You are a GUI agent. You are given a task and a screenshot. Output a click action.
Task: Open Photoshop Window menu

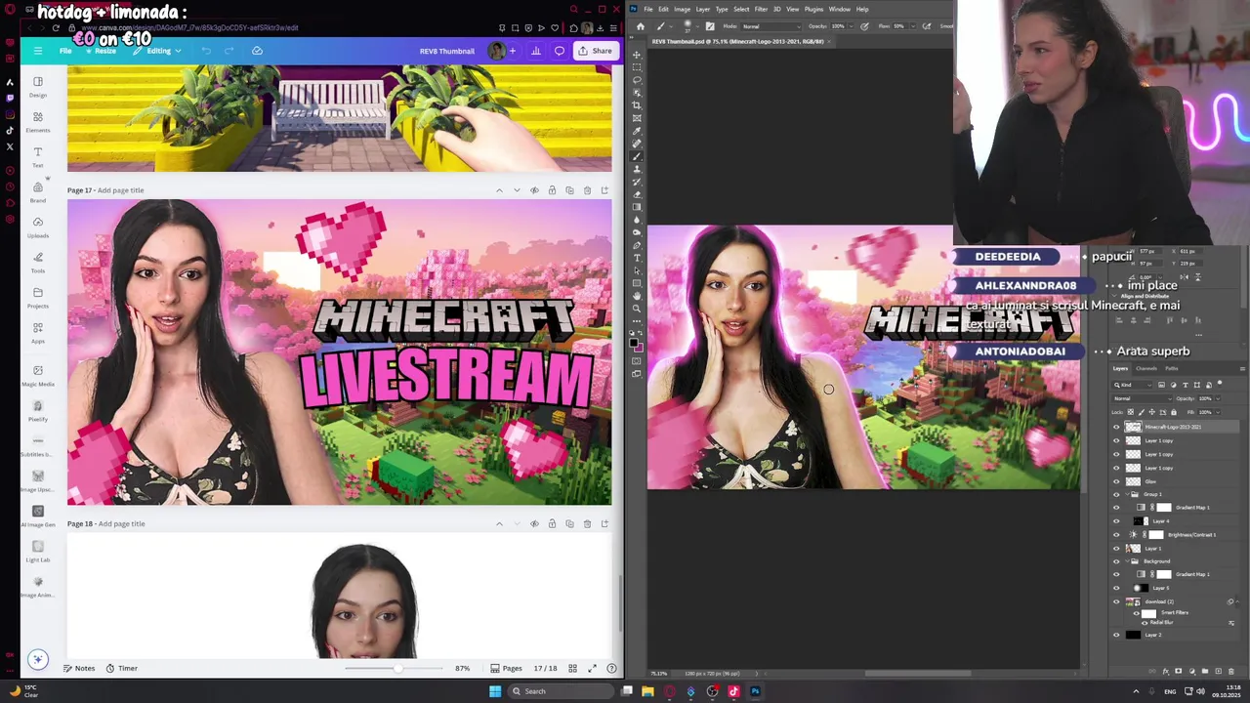click(839, 9)
